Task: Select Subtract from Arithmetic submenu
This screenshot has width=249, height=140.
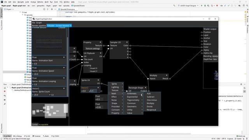Action: pyautogui.click(x=152, y=97)
